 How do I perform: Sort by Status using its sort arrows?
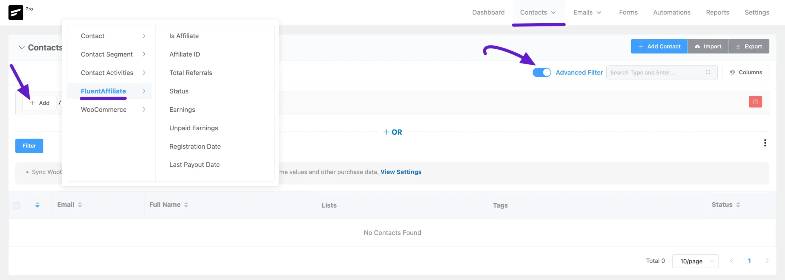tap(738, 205)
